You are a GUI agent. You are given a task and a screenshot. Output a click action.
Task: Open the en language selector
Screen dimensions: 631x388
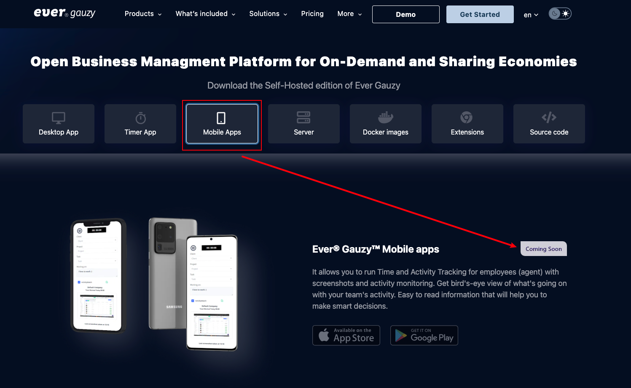click(x=530, y=15)
